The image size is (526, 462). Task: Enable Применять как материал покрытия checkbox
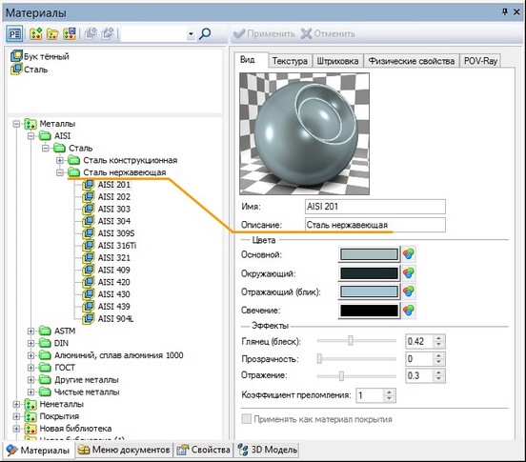click(x=247, y=419)
